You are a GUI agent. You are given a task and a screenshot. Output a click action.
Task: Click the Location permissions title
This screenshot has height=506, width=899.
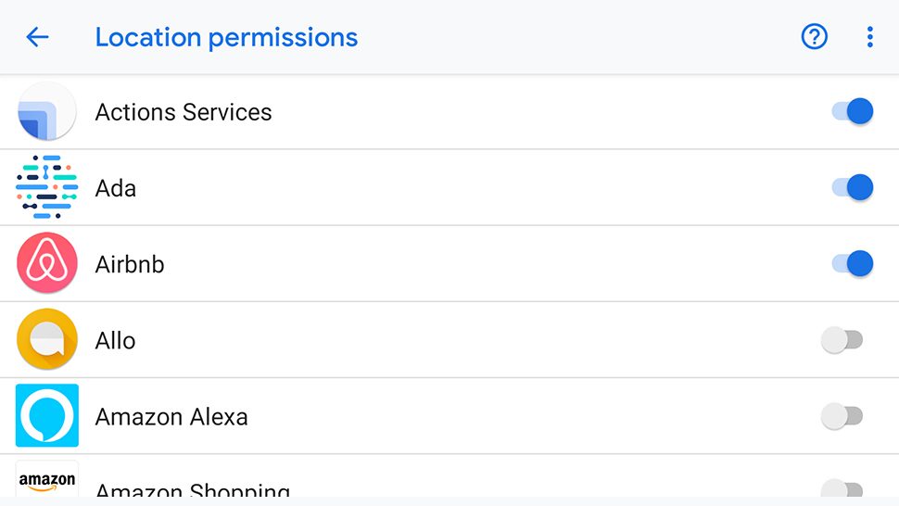pyautogui.click(x=226, y=38)
